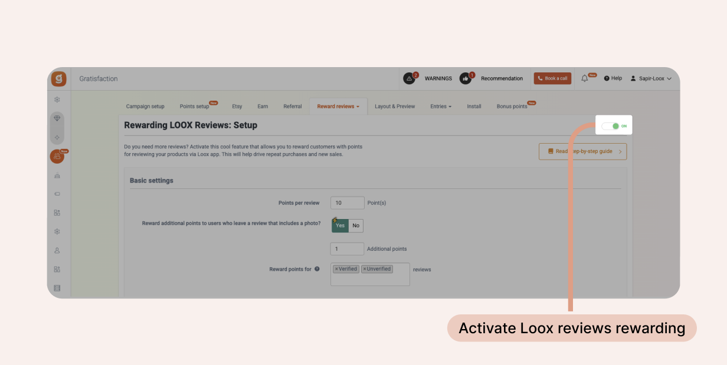Open the Layout & Preview tab

pyautogui.click(x=395, y=107)
